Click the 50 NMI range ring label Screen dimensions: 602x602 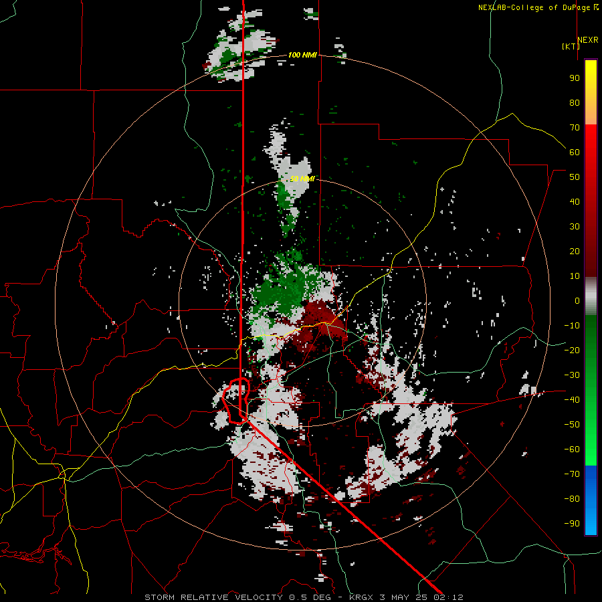click(x=302, y=179)
